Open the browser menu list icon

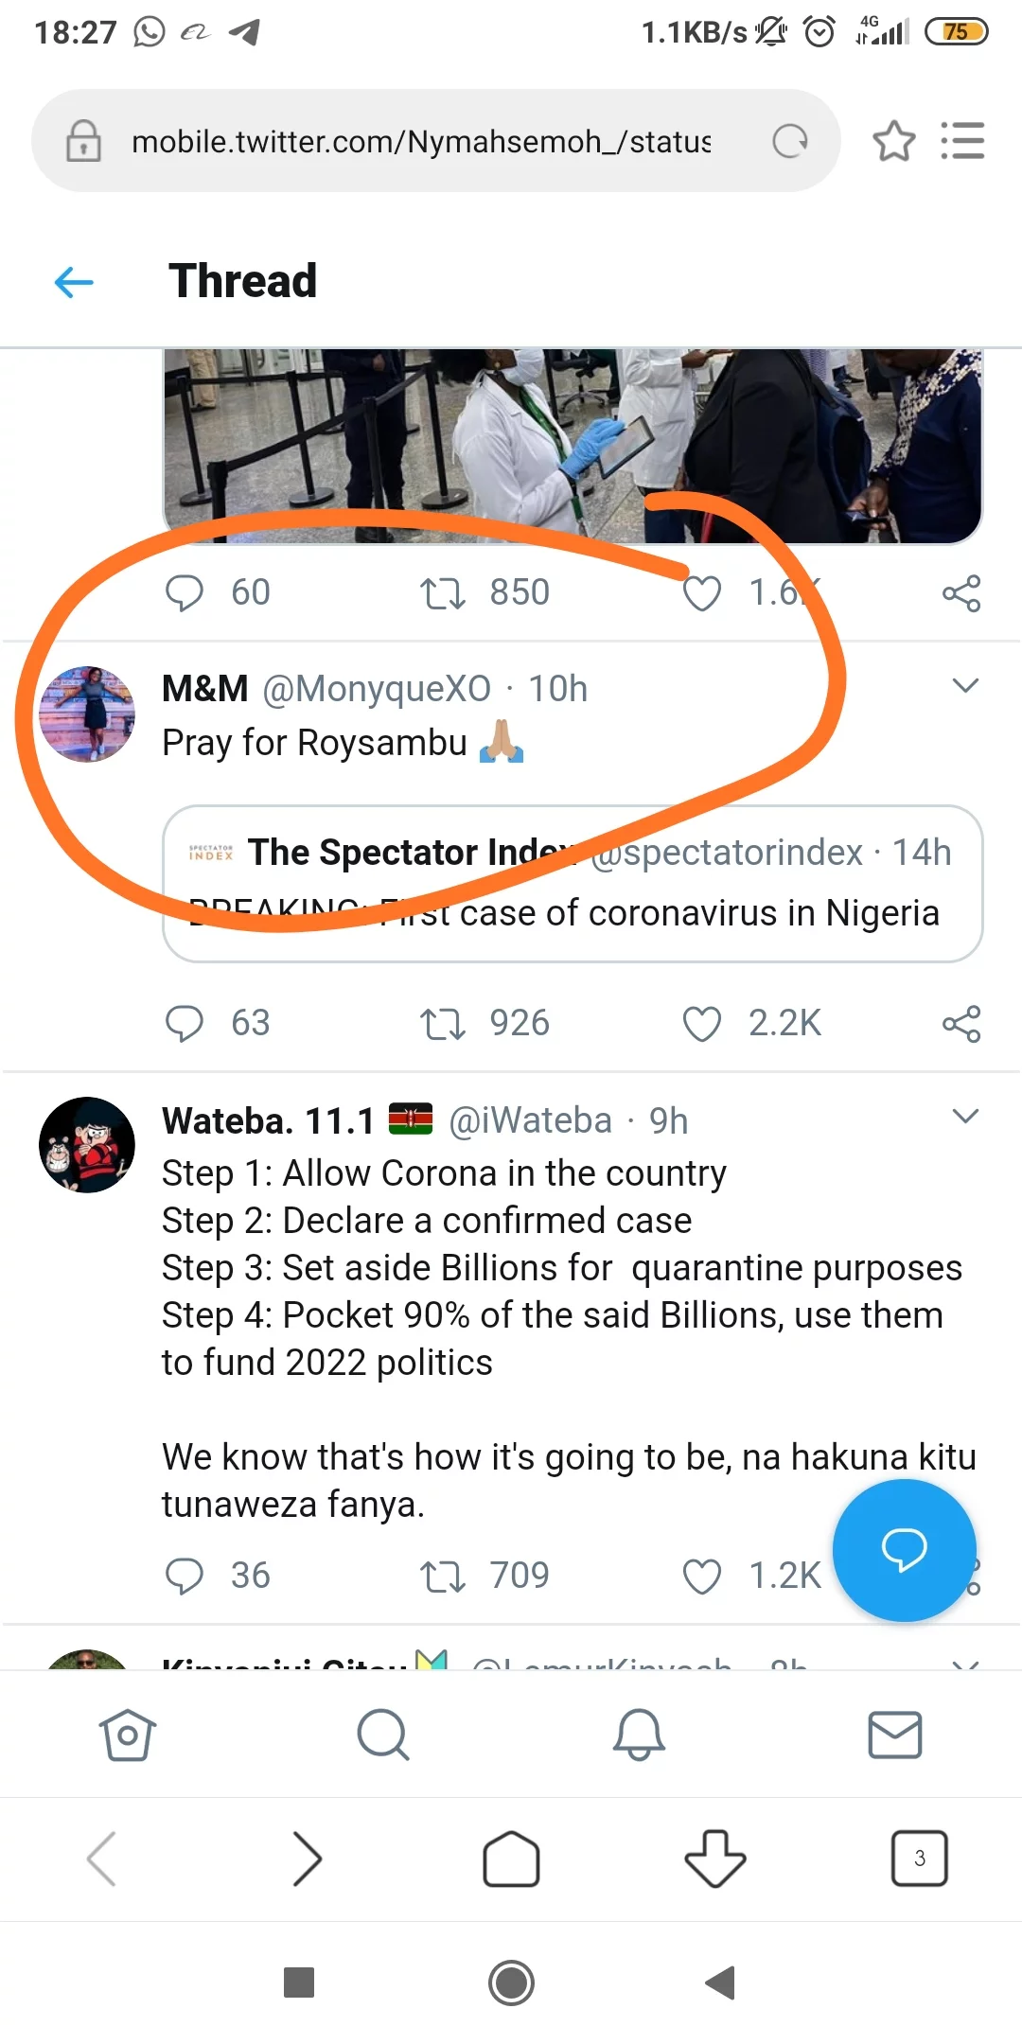point(962,142)
